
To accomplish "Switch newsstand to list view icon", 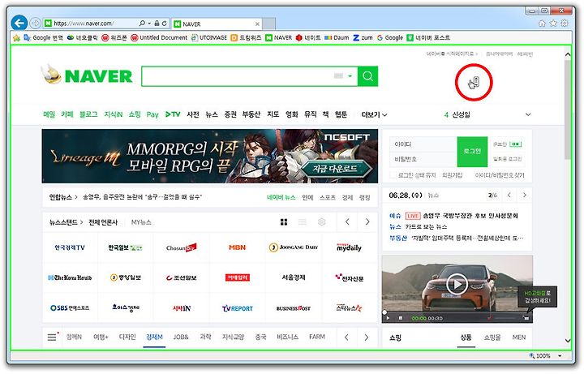I will (303, 222).
